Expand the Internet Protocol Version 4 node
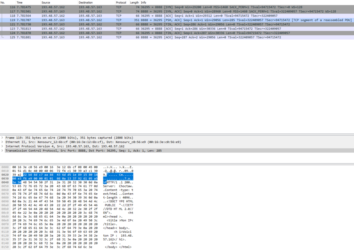 pos(2,146)
